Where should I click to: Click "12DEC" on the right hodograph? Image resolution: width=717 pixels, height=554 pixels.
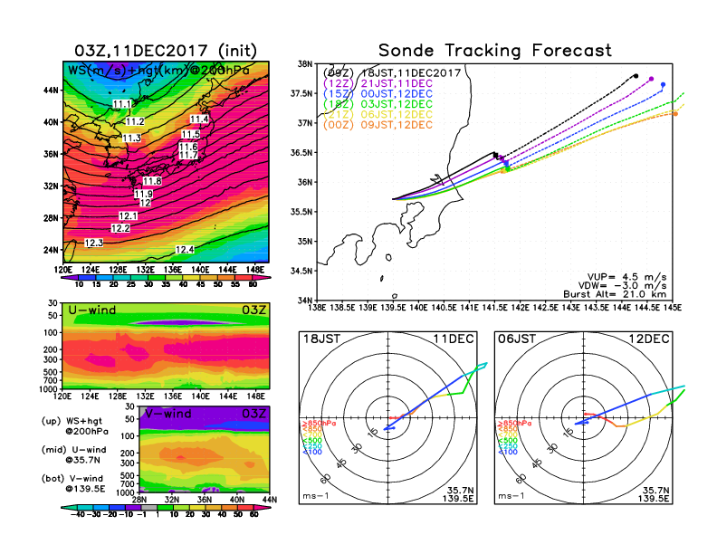pyautogui.click(x=649, y=339)
